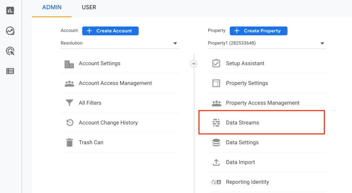Click the Trash Can bin icon
Viewport: 352px width, 193px height.
[70, 142]
